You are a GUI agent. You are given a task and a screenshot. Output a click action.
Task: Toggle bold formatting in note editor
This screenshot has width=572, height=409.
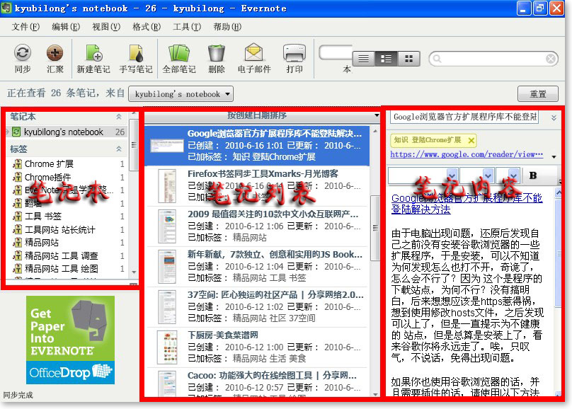[532, 175]
